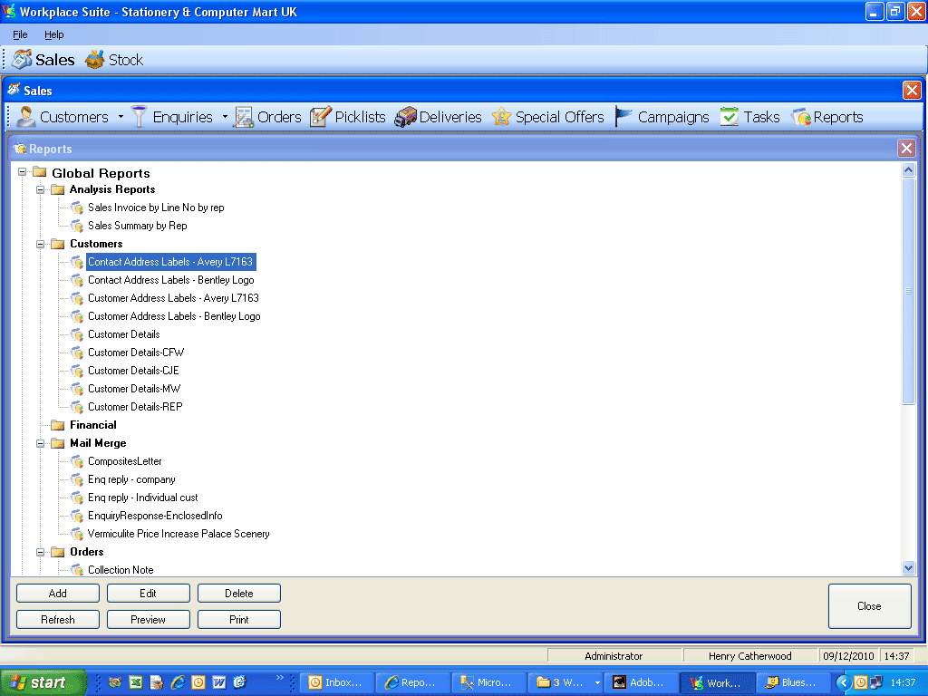Click the Deliveries truck icon
This screenshot has width=928, height=696.
click(405, 117)
